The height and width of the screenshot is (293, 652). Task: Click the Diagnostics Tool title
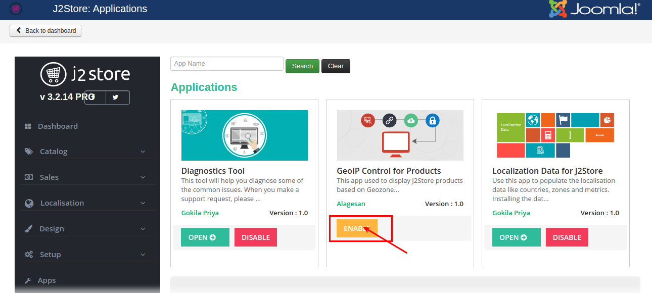[x=213, y=171]
